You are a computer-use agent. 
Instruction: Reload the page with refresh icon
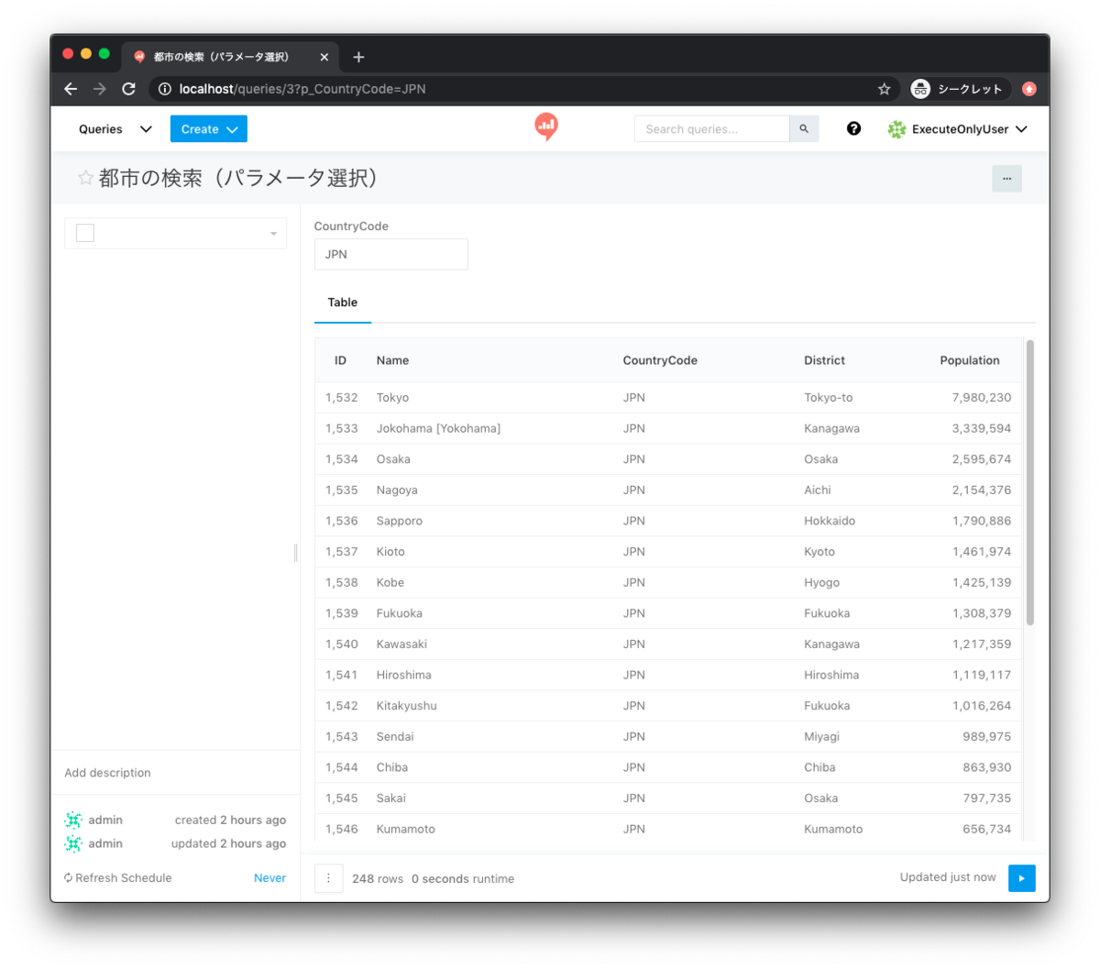point(129,89)
